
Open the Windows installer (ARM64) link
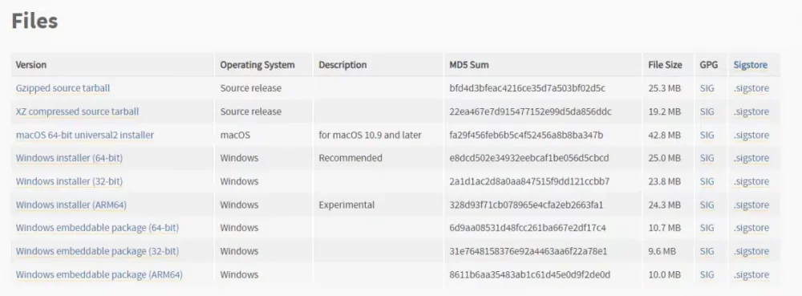(x=71, y=205)
